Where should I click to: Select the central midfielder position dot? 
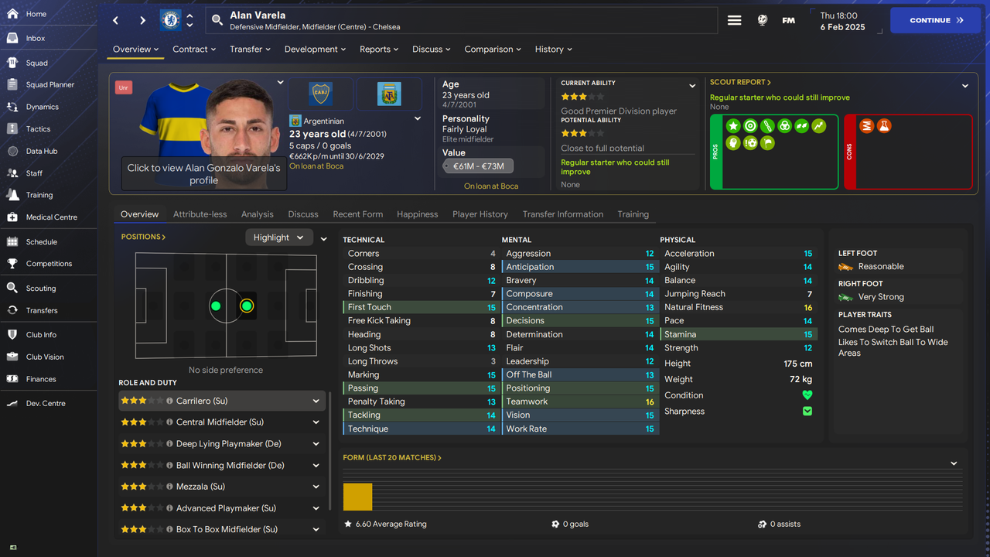(247, 306)
